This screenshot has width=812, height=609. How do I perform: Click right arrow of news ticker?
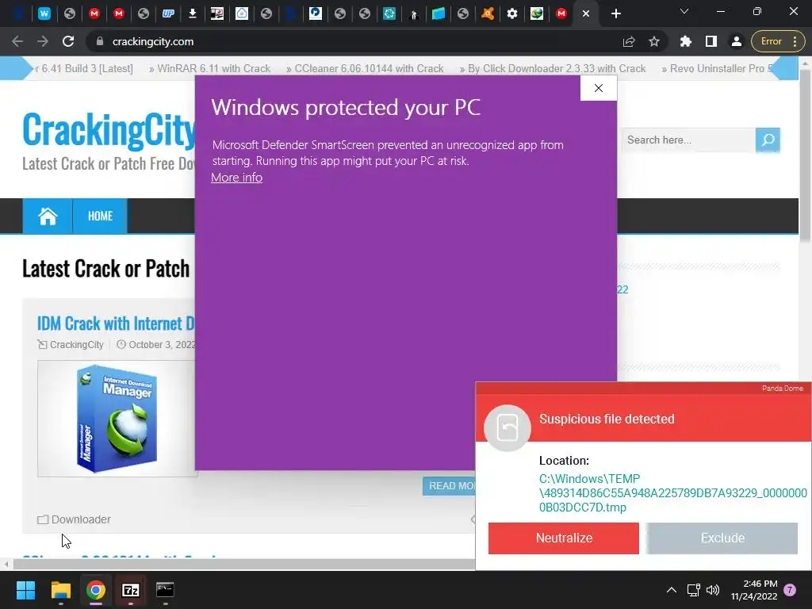tap(783, 68)
